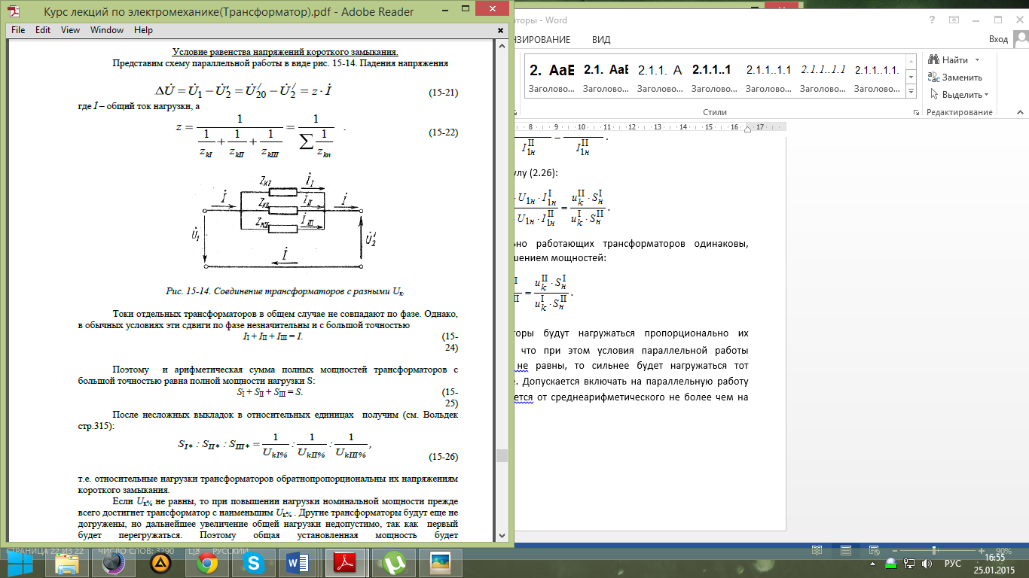Switch to Adobe Reader taskbar icon

tap(345, 563)
